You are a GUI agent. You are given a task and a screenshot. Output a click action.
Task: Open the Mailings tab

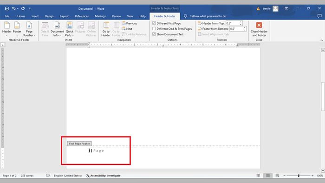100,16
